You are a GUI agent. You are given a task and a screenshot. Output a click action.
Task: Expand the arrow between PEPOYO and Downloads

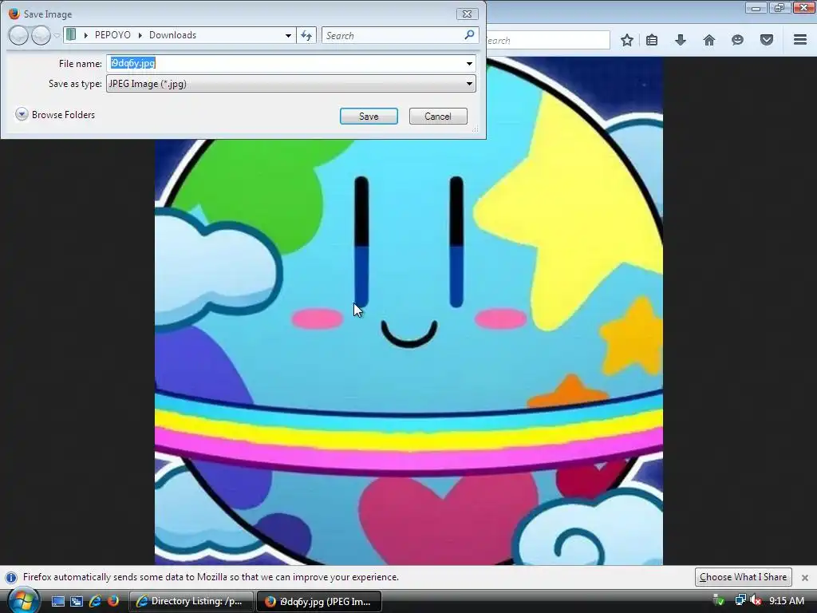pos(140,35)
